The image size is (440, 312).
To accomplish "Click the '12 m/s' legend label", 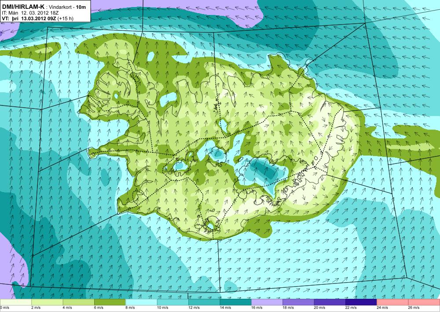I will [x=194, y=308].
